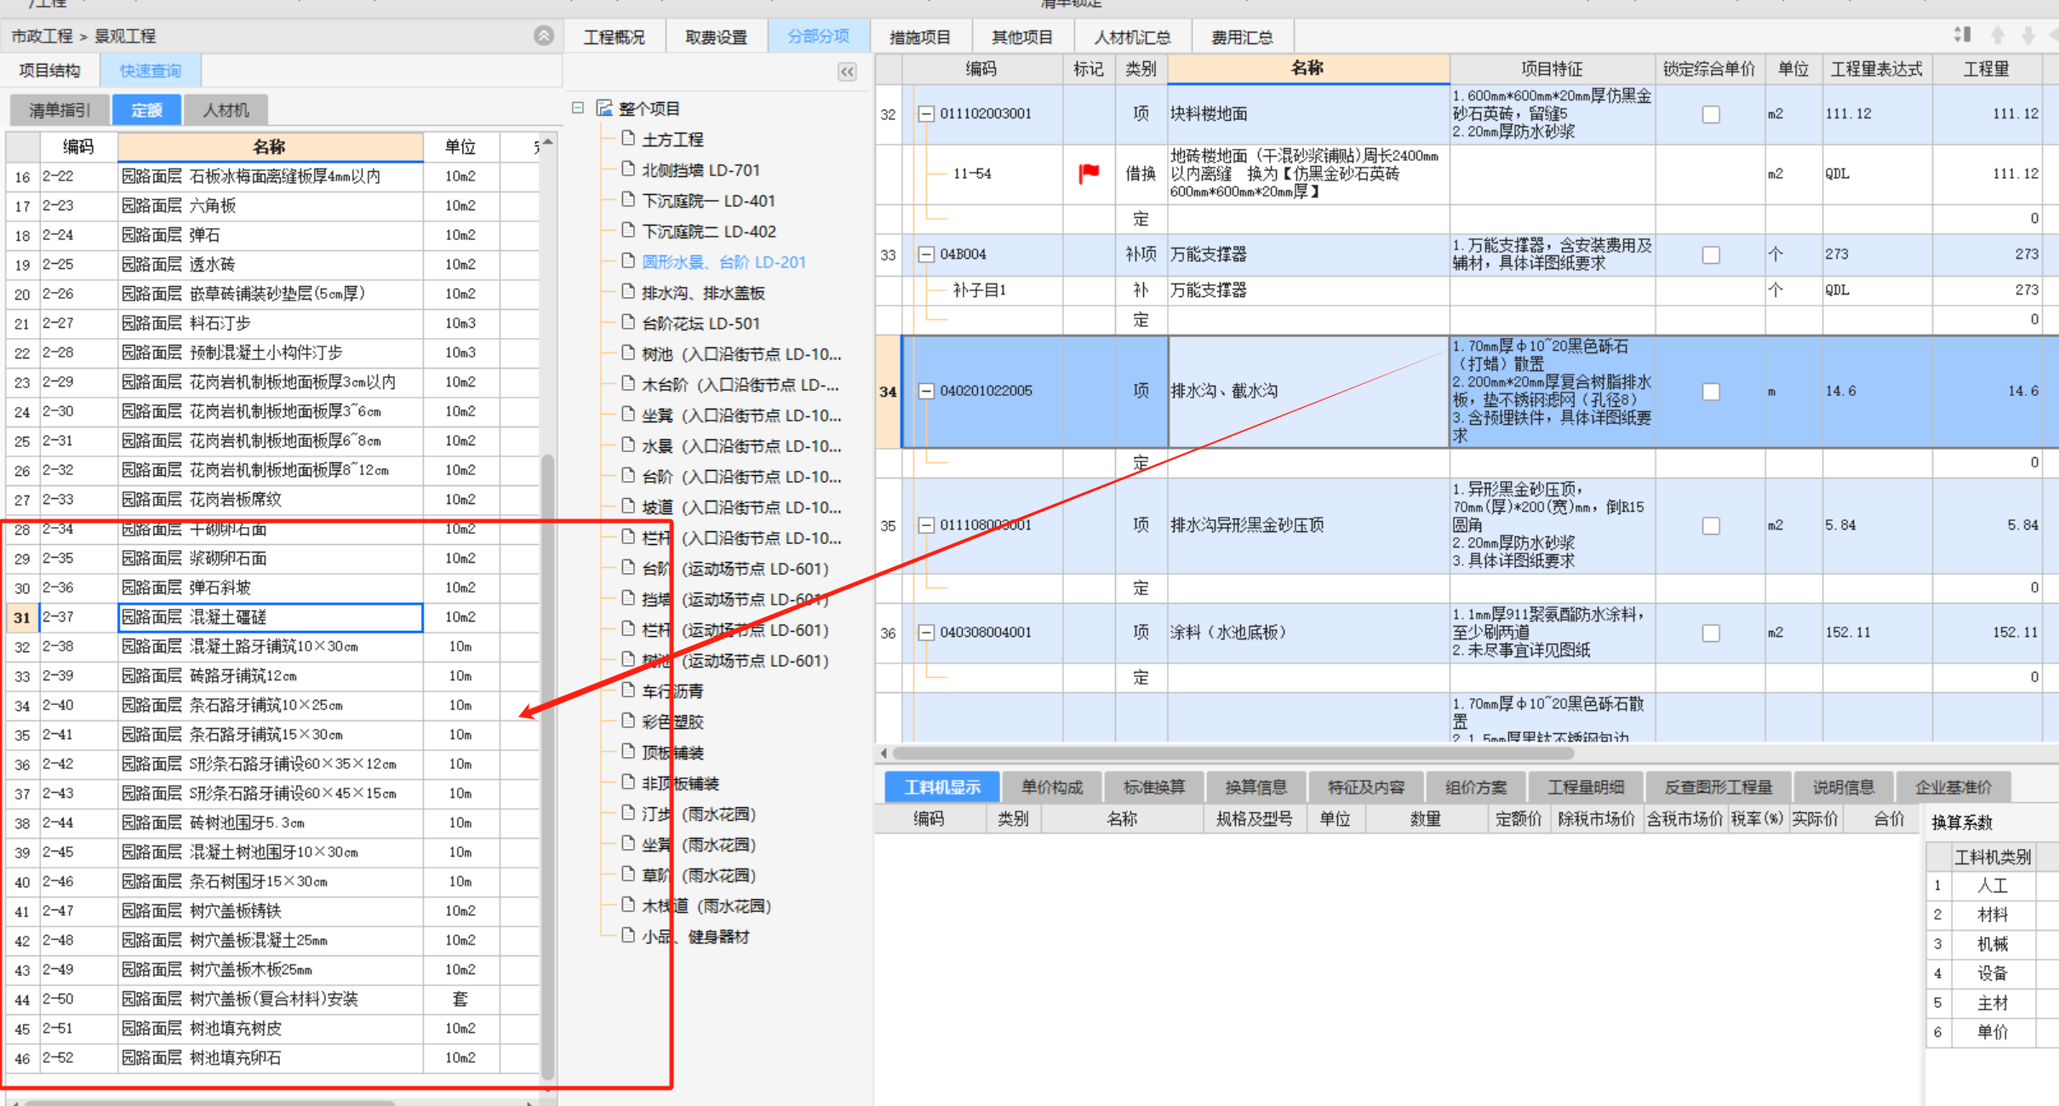Viewport: 2059px width, 1106px height.
Task: Select tree node 下沉庭院二 LD-402
Action: (x=708, y=232)
